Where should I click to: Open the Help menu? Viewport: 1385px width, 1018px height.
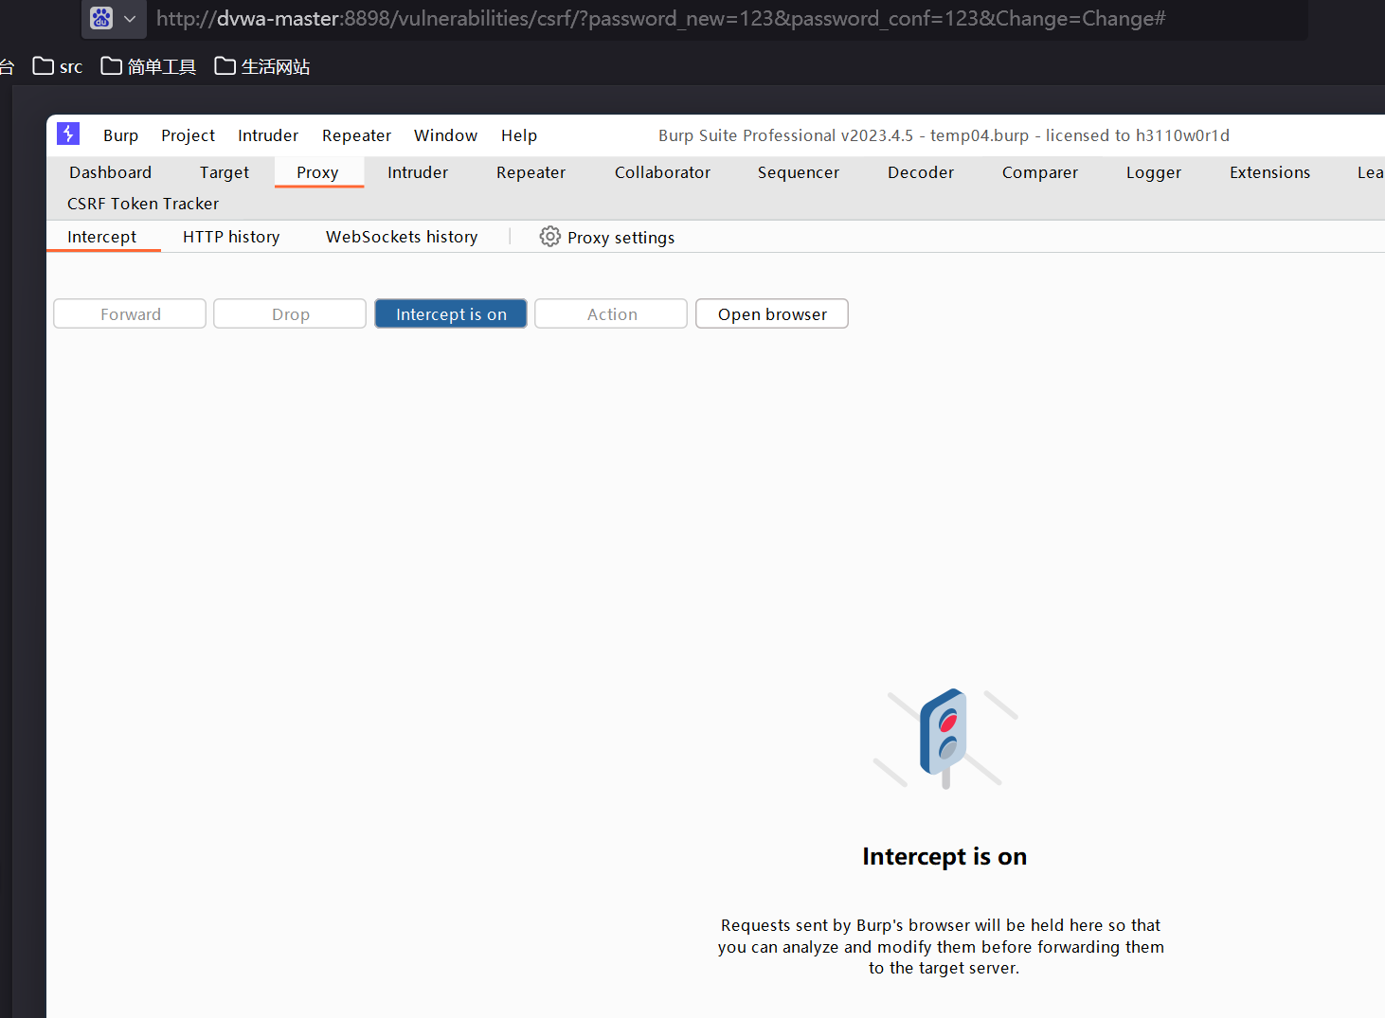519,135
